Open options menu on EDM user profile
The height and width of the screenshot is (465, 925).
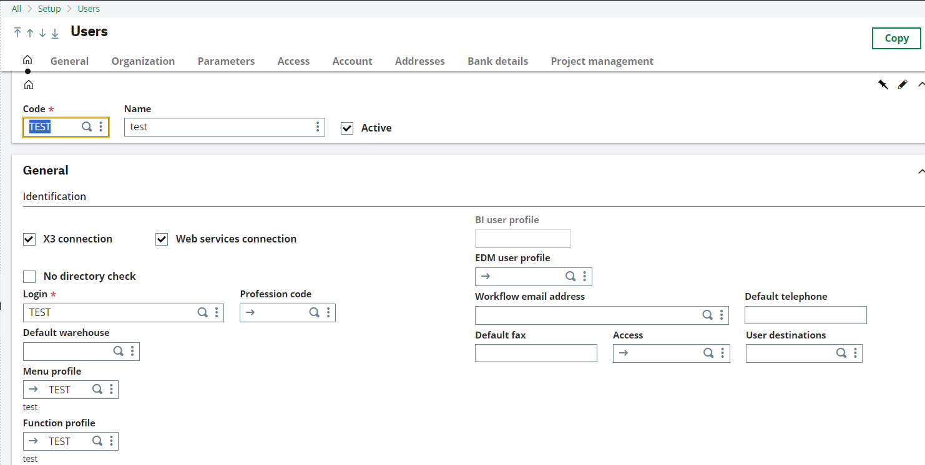click(585, 276)
